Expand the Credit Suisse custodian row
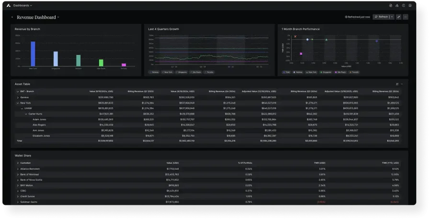The width and height of the screenshot is (431, 221). click(18, 196)
